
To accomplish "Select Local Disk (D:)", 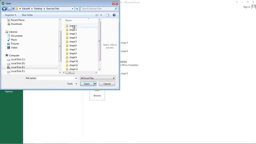I will [16, 63].
